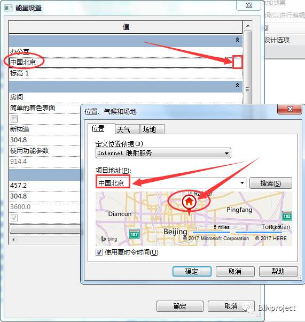Select the 简单的着色表面 value row
Viewport: 305px width, 322px height.
click(45, 108)
